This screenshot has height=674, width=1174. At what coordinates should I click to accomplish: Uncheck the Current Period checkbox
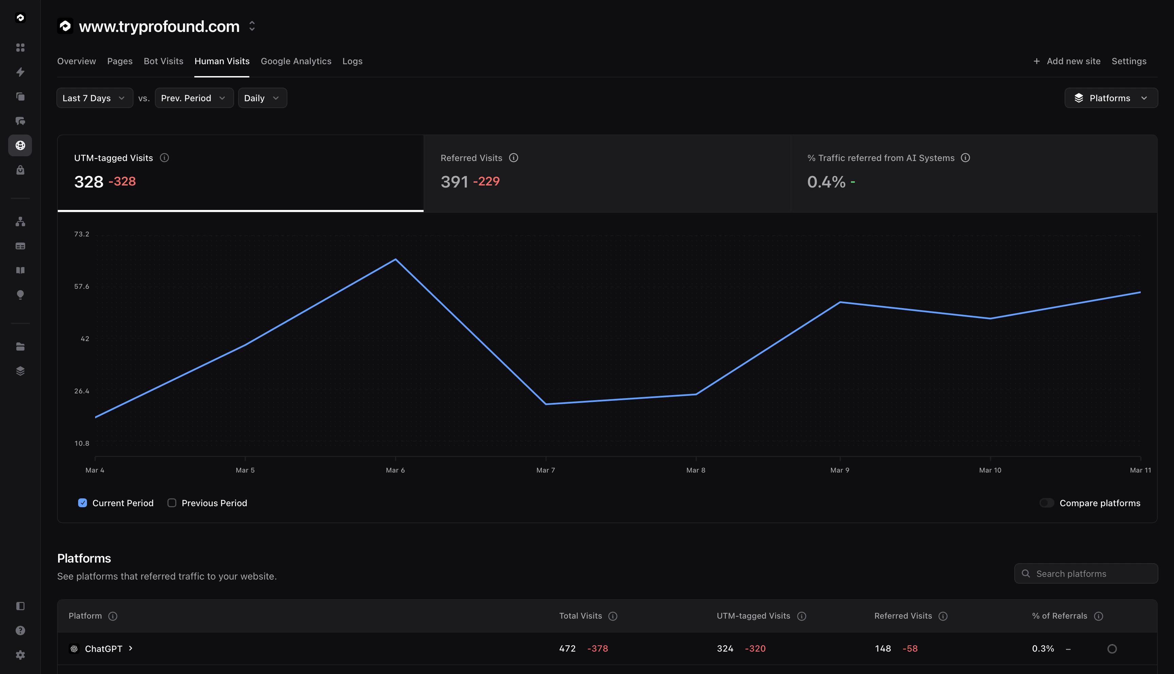(82, 503)
